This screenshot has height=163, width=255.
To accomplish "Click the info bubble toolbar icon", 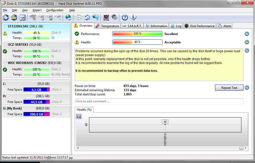I will pyautogui.click(x=133, y=18).
